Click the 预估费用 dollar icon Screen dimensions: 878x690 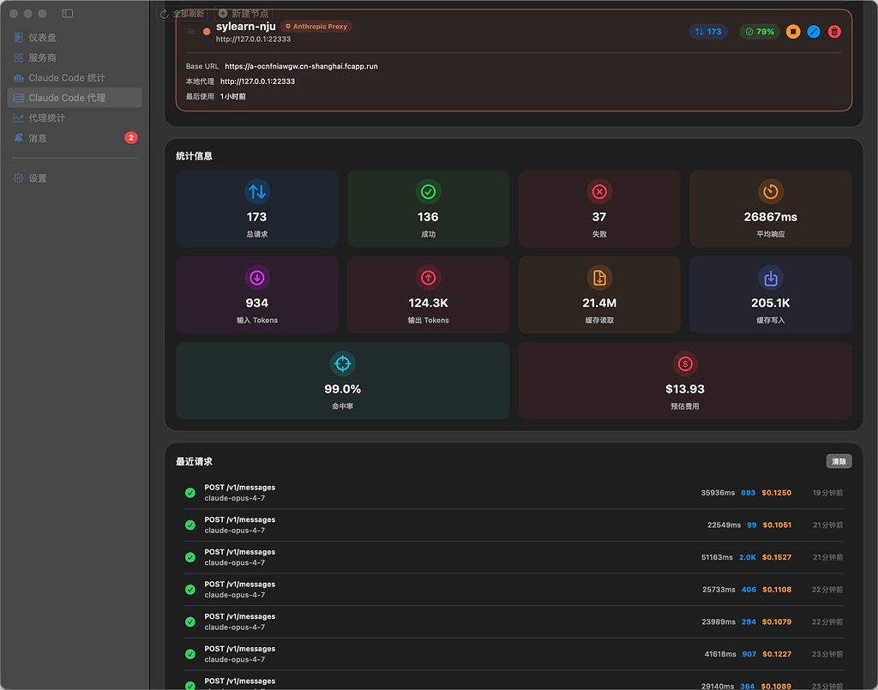click(x=685, y=363)
